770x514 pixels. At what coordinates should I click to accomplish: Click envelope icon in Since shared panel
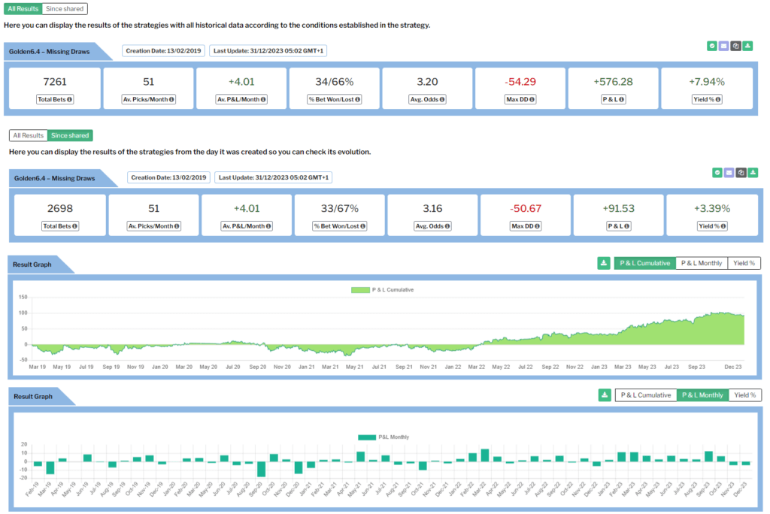point(729,172)
